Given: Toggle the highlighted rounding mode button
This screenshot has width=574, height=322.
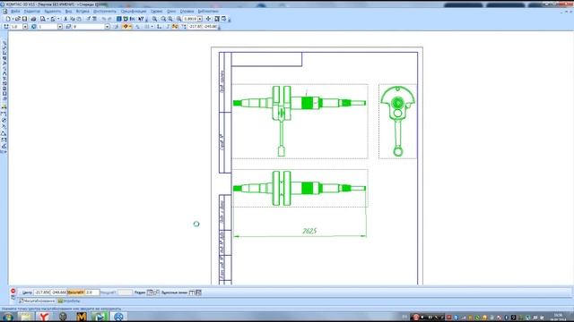Looking at the screenshot, I should click(x=175, y=27).
